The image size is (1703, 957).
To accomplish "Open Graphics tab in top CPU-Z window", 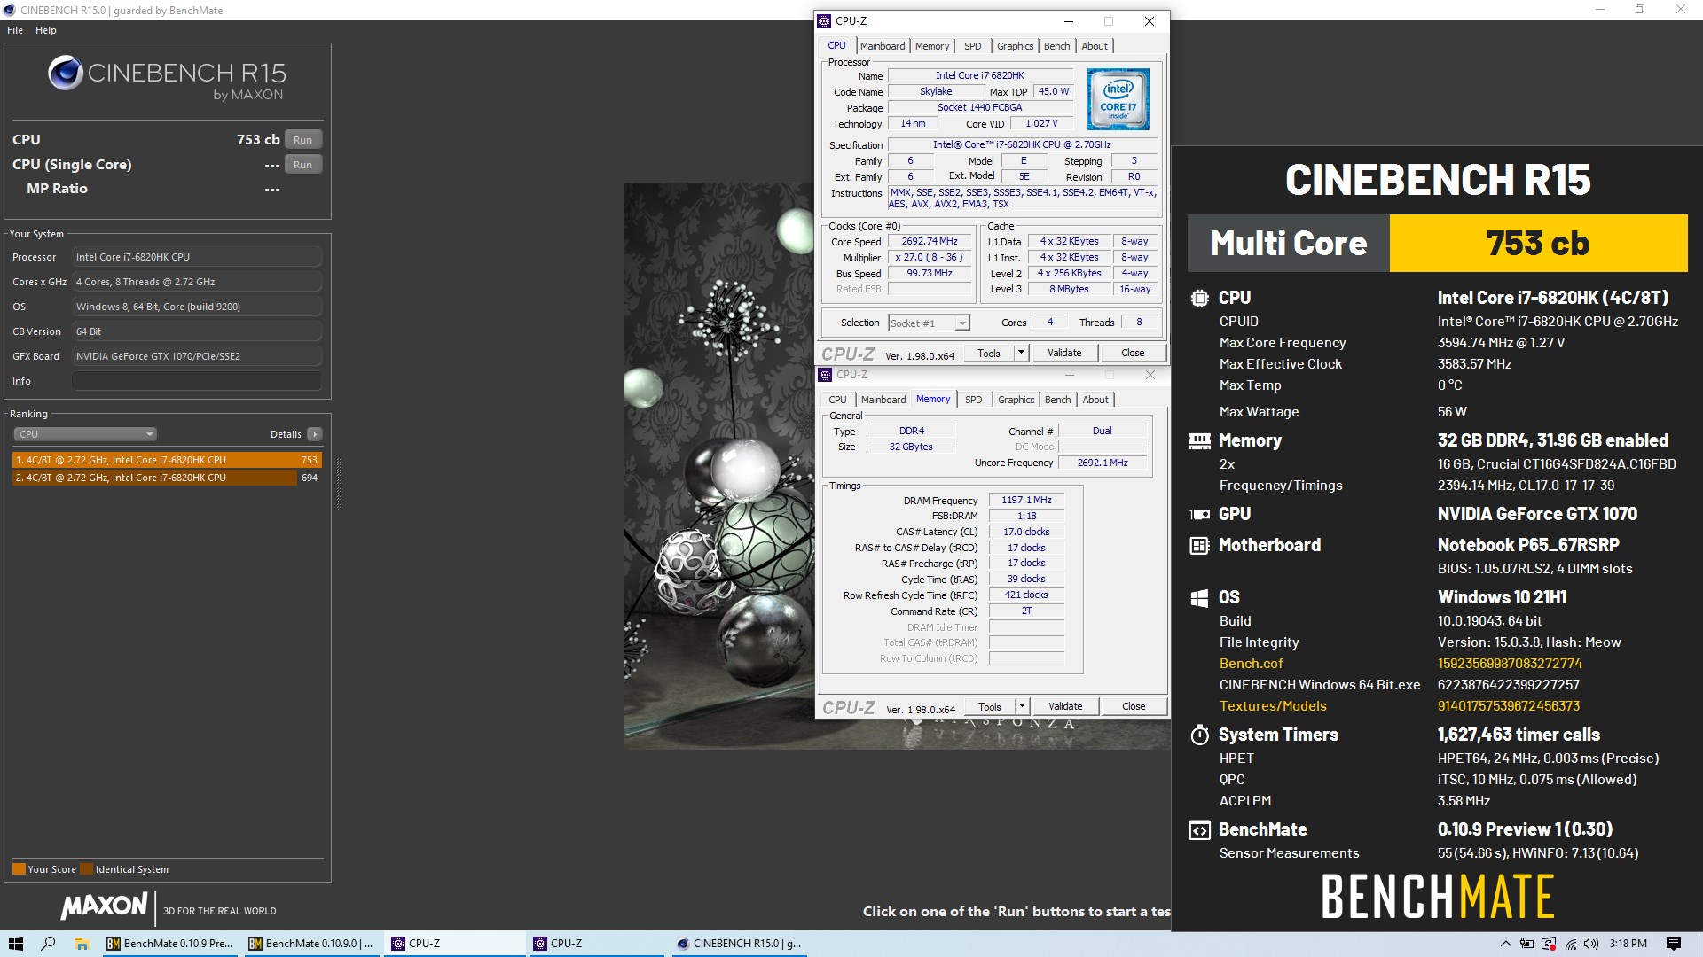I will tap(1015, 46).
